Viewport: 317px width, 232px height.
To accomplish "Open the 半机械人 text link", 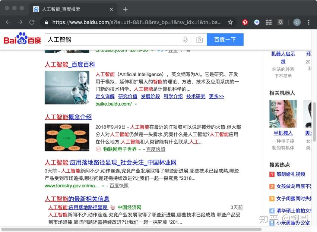I will click(283, 133).
